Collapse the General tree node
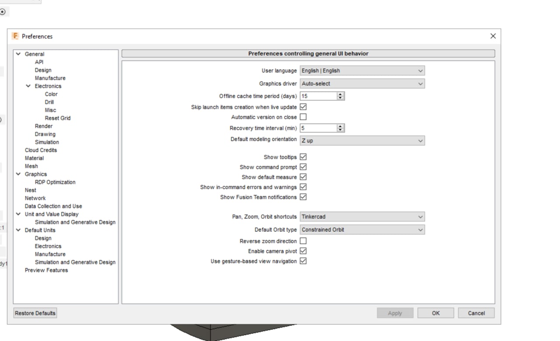This screenshot has height=341, width=560. [x=18, y=54]
